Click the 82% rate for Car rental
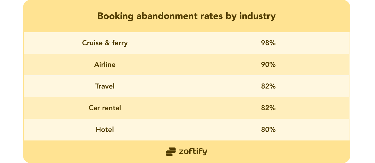 [268, 108]
